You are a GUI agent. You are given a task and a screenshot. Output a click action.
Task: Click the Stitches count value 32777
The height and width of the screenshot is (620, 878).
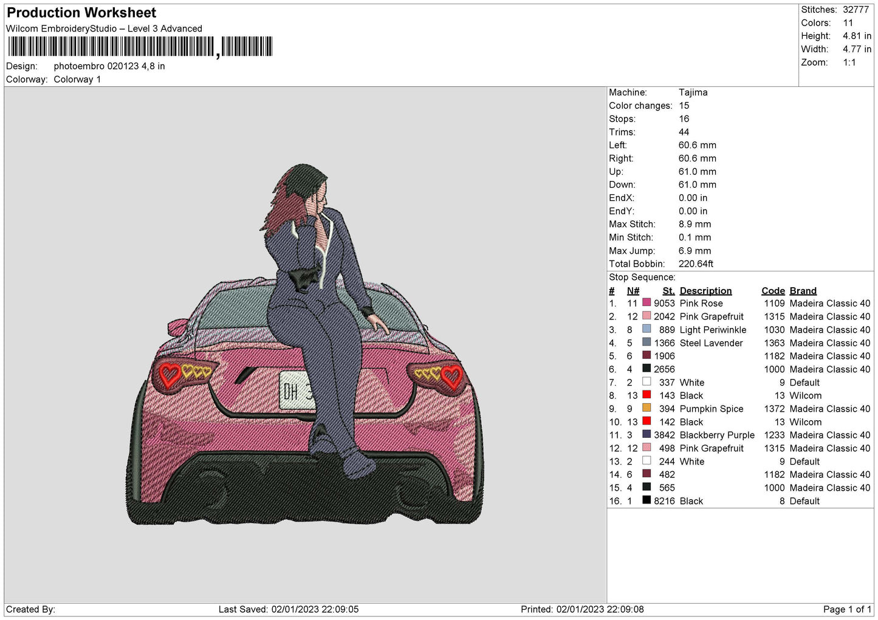[856, 10]
